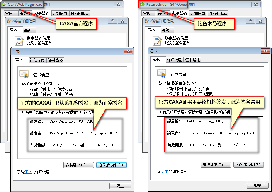
Task: Click 'CAXA Technology CO.,LTD.' in the DigiCert certificate dialog
Action: [x=209, y=121]
